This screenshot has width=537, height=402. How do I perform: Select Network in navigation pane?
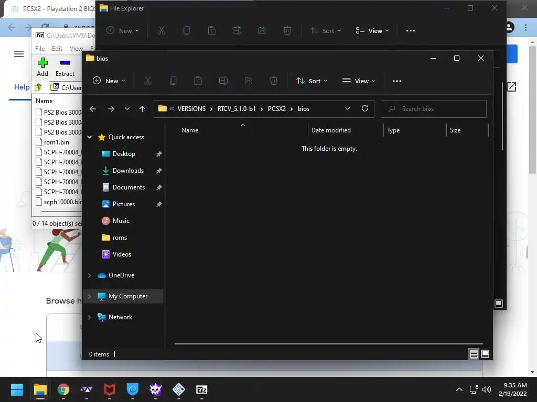(120, 317)
